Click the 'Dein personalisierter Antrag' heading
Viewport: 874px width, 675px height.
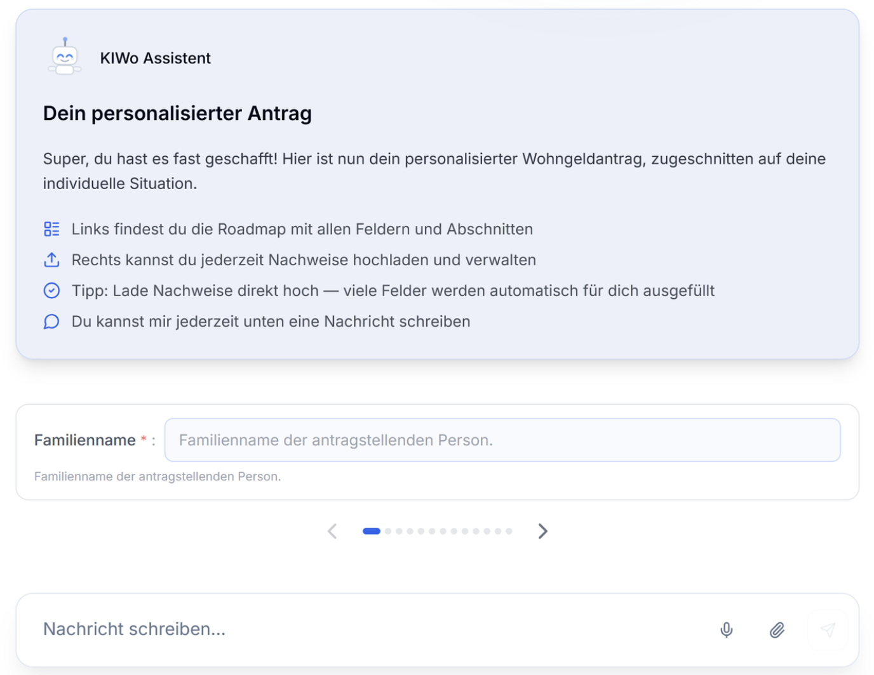click(x=177, y=114)
